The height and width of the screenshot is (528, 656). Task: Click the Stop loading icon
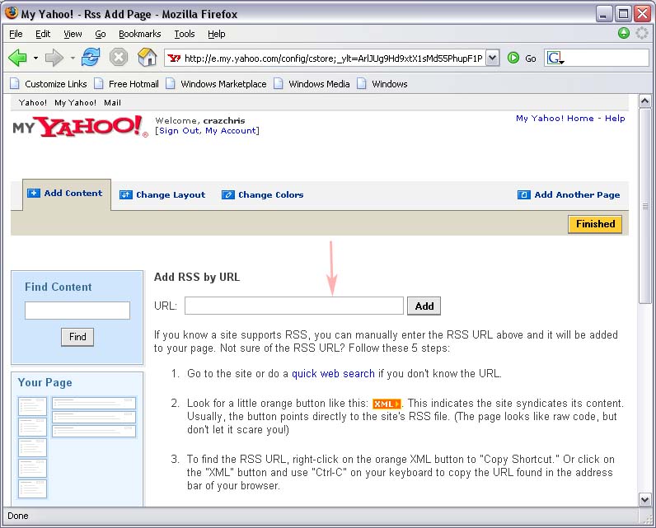(x=119, y=58)
